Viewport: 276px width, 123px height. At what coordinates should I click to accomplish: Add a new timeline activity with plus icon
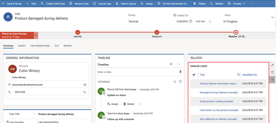171,64
